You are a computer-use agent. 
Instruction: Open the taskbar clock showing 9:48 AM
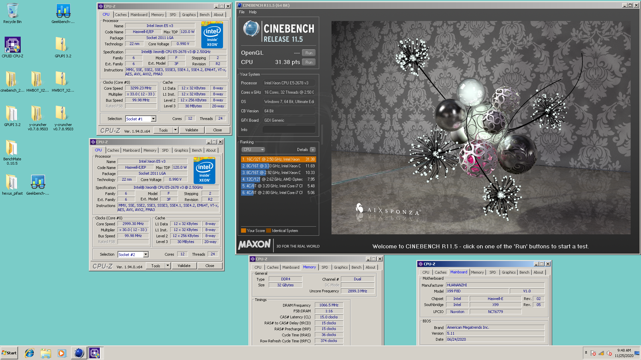[x=624, y=353]
